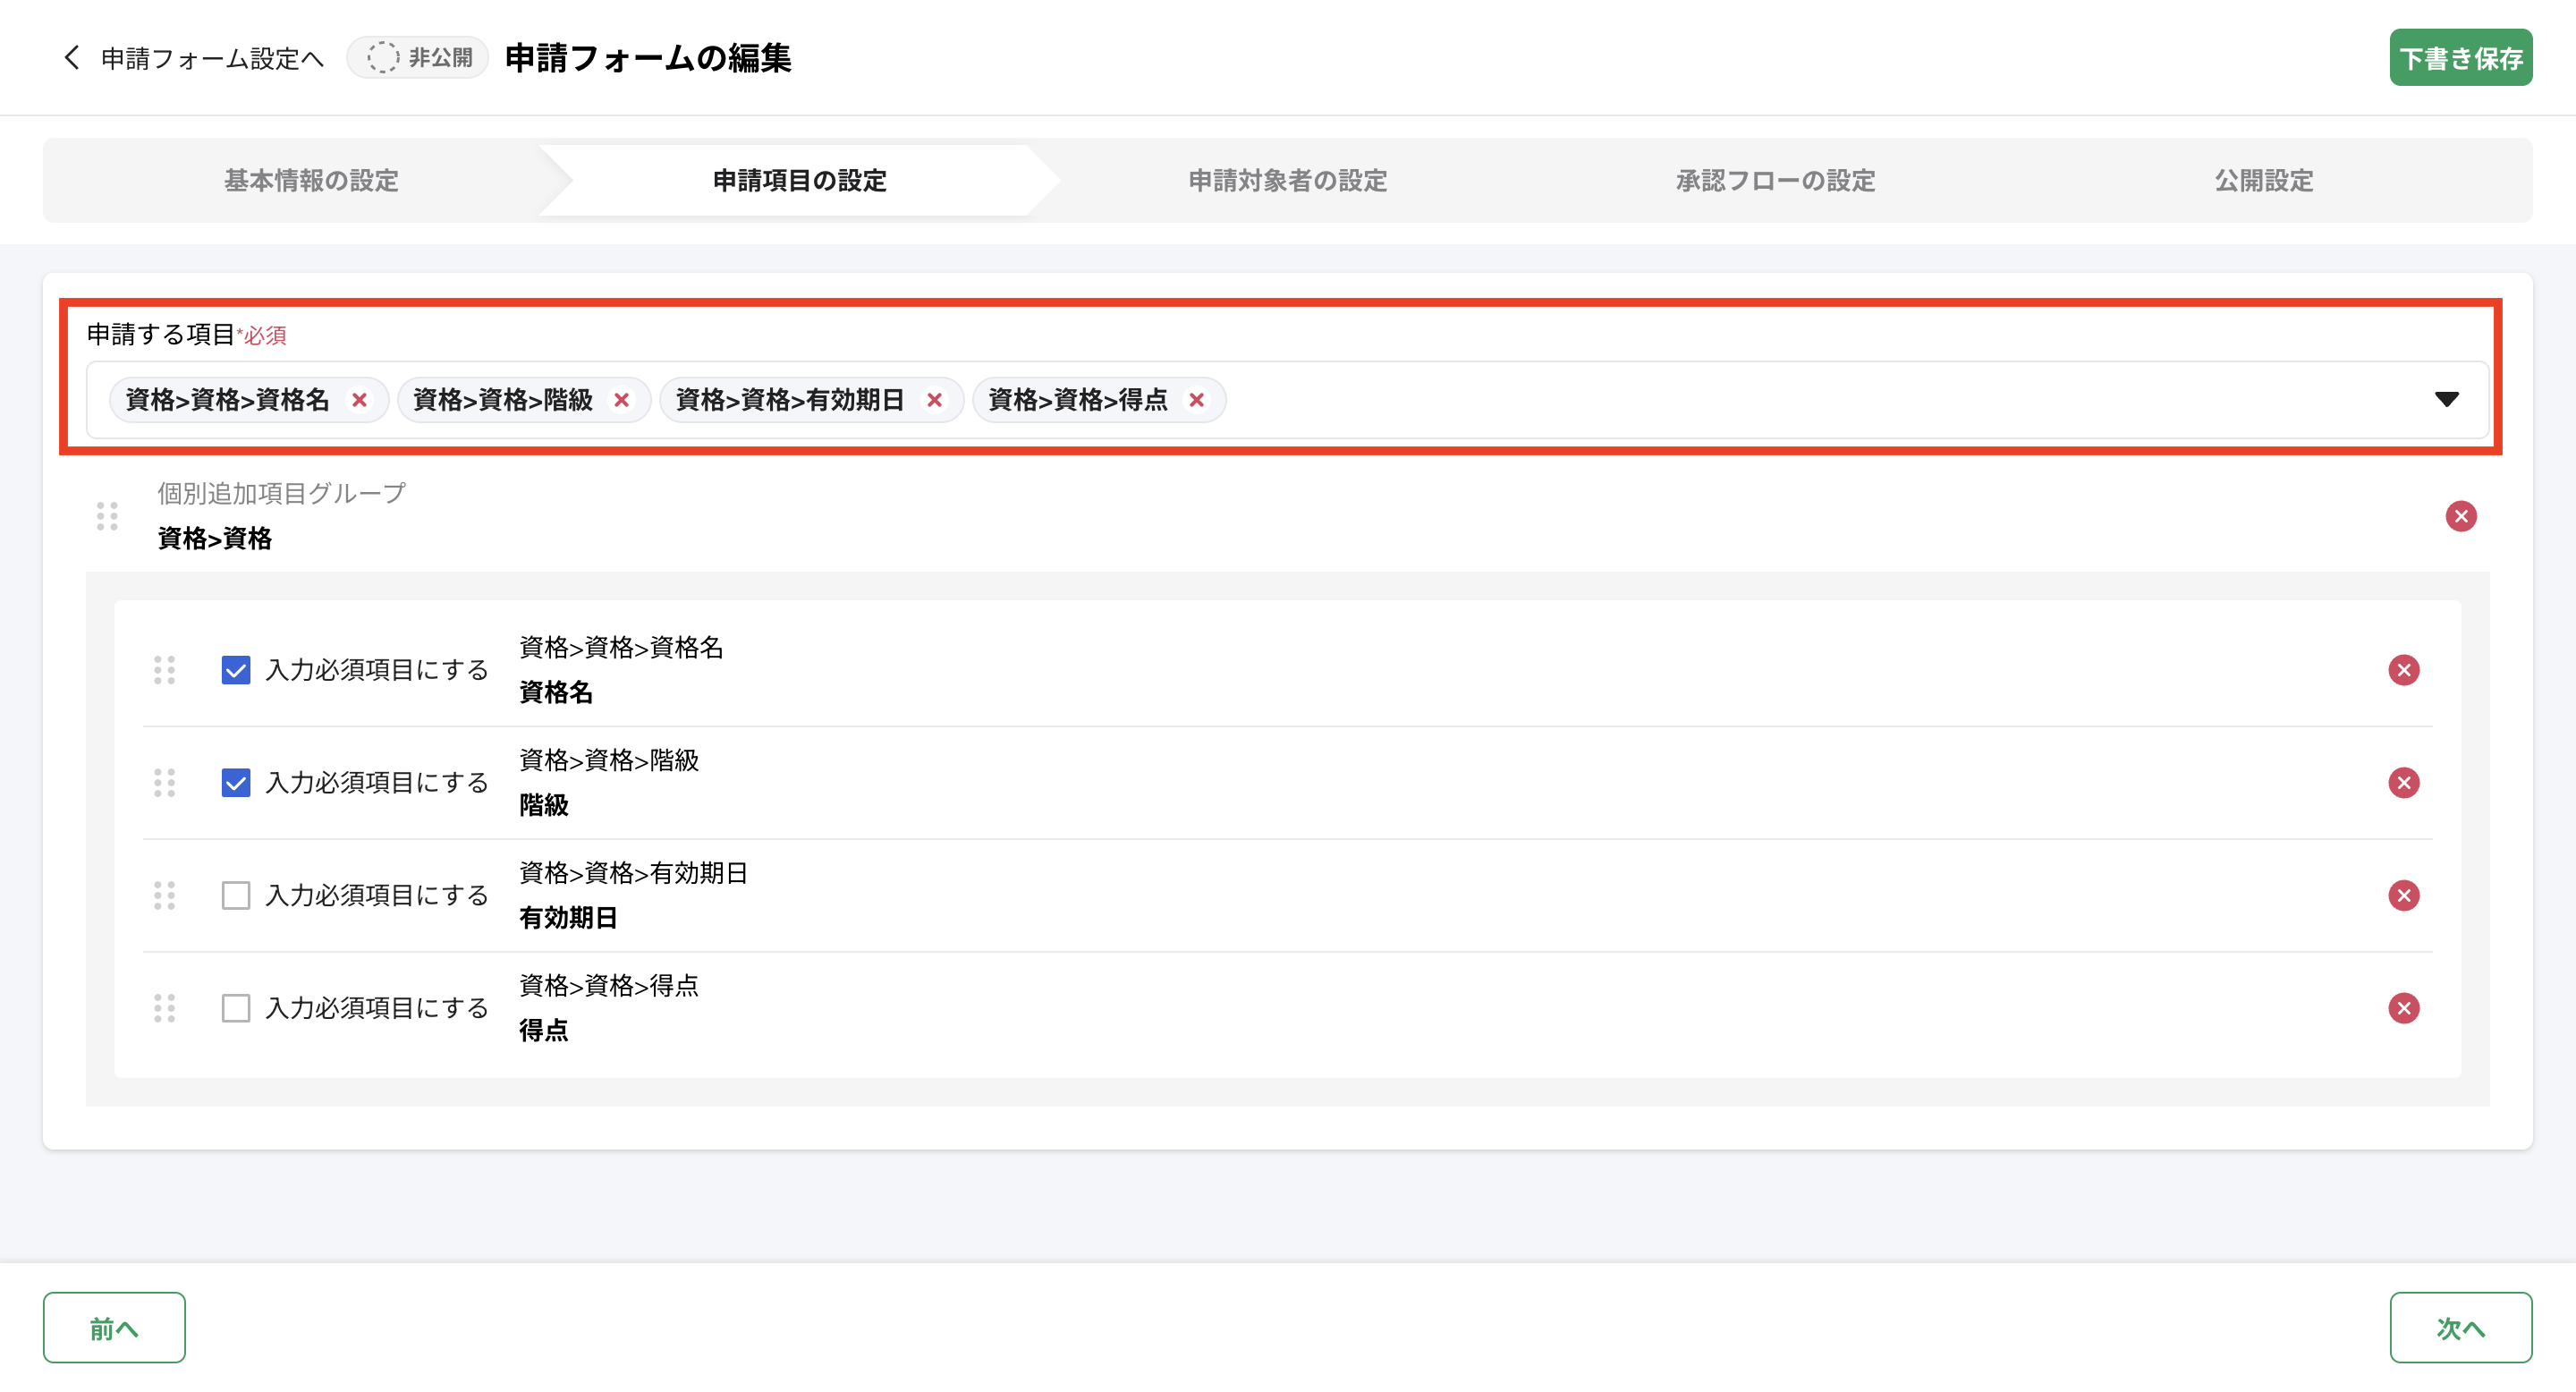Delete the 資格>資格 group with red circle
This screenshot has height=1392, width=2576.
pyautogui.click(x=2460, y=516)
